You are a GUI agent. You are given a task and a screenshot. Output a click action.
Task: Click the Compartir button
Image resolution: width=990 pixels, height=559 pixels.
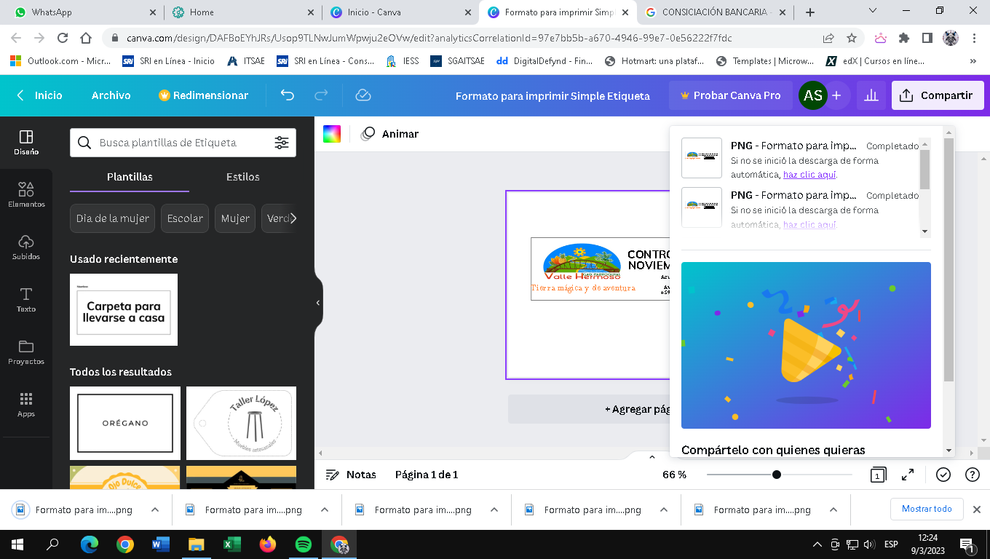(938, 95)
